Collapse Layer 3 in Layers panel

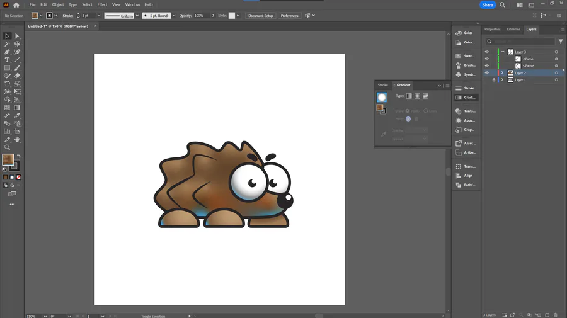pos(503,52)
